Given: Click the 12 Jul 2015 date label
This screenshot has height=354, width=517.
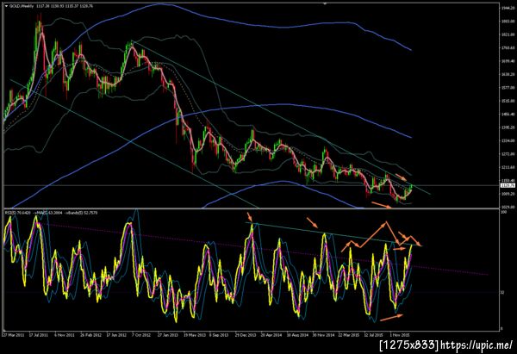Looking at the screenshot, I should (x=374, y=335).
